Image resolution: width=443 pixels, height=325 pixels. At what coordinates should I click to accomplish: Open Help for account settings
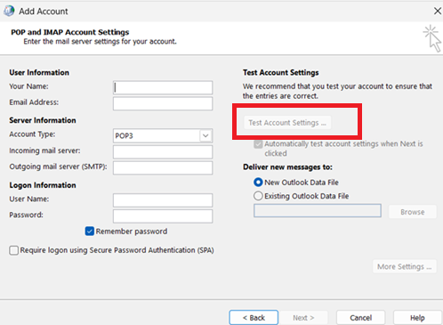pyautogui.click(x=417, y=318)
